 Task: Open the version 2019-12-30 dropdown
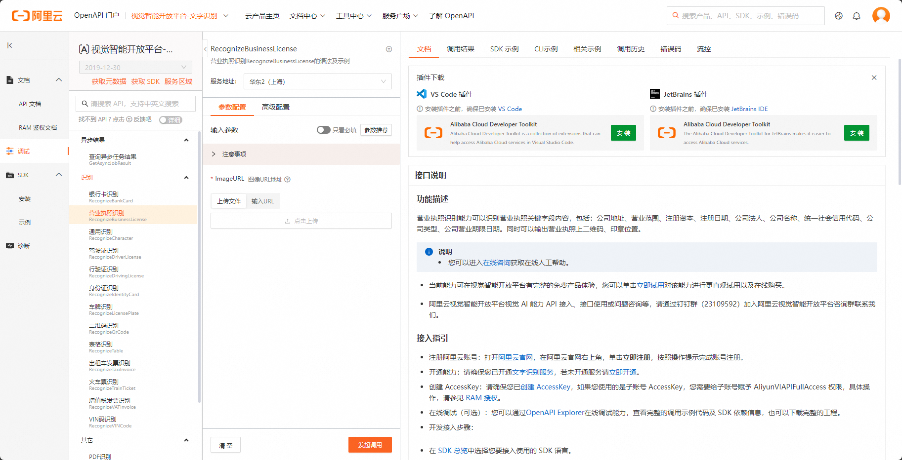click(135, 67)
